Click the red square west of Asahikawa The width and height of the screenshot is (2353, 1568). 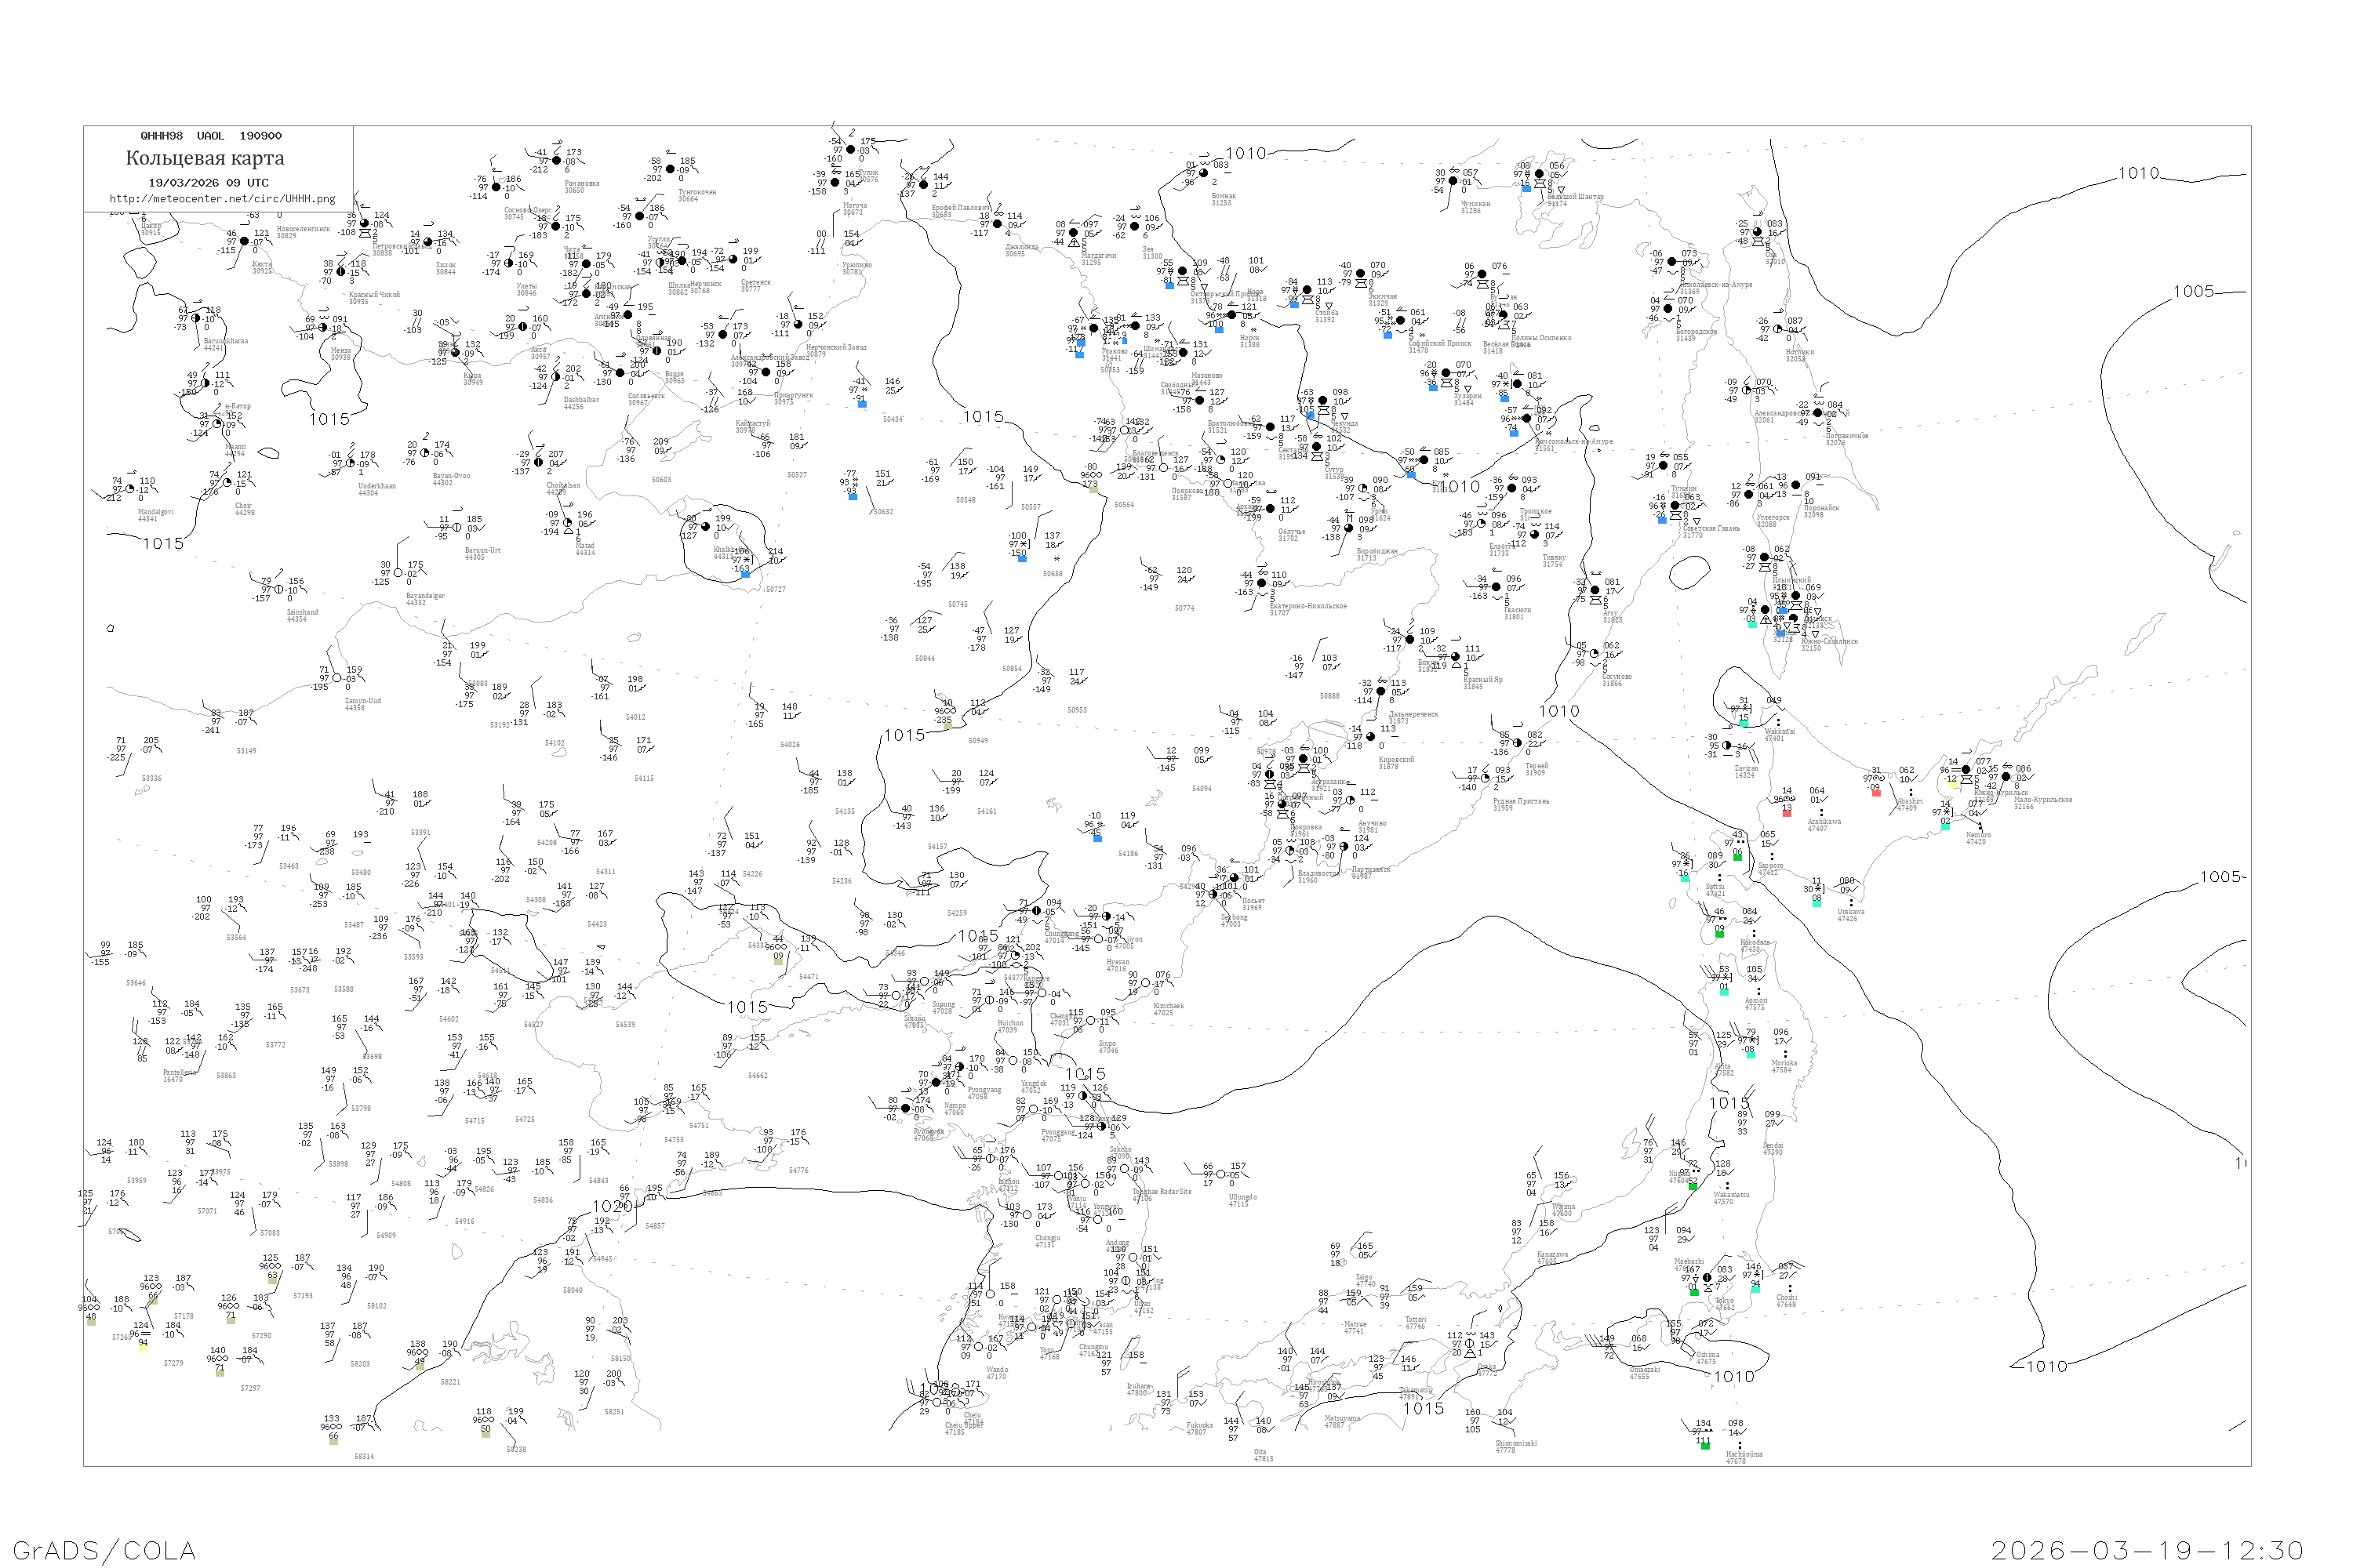pyautogui.click(x=1787, y=812)
